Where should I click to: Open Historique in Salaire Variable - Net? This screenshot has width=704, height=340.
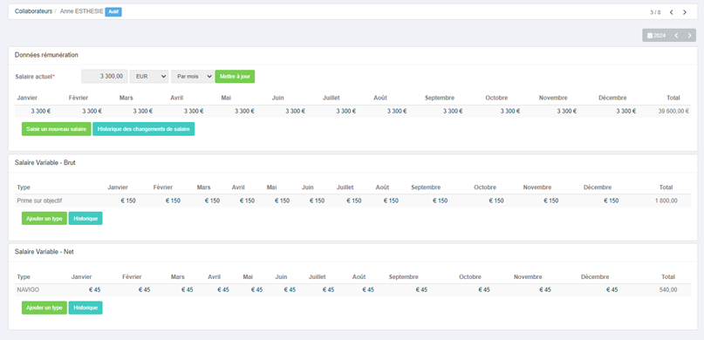[x=85, y=308]
